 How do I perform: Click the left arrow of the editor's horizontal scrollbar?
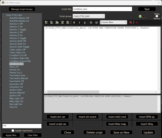[x=46, y=92]
